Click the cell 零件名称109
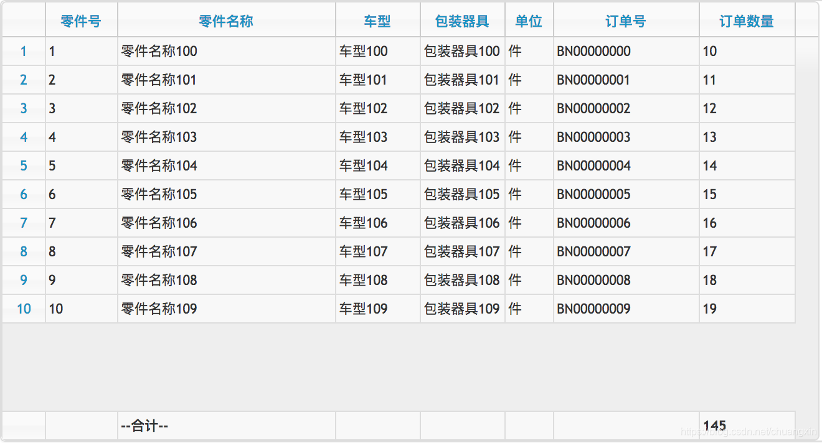822x443 pixels. (227, 309)
